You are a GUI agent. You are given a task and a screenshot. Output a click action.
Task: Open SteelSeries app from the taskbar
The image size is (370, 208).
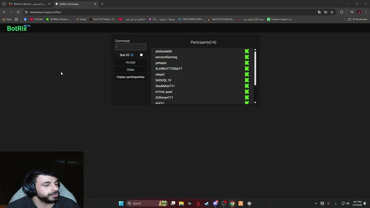(x=249, y=203)
